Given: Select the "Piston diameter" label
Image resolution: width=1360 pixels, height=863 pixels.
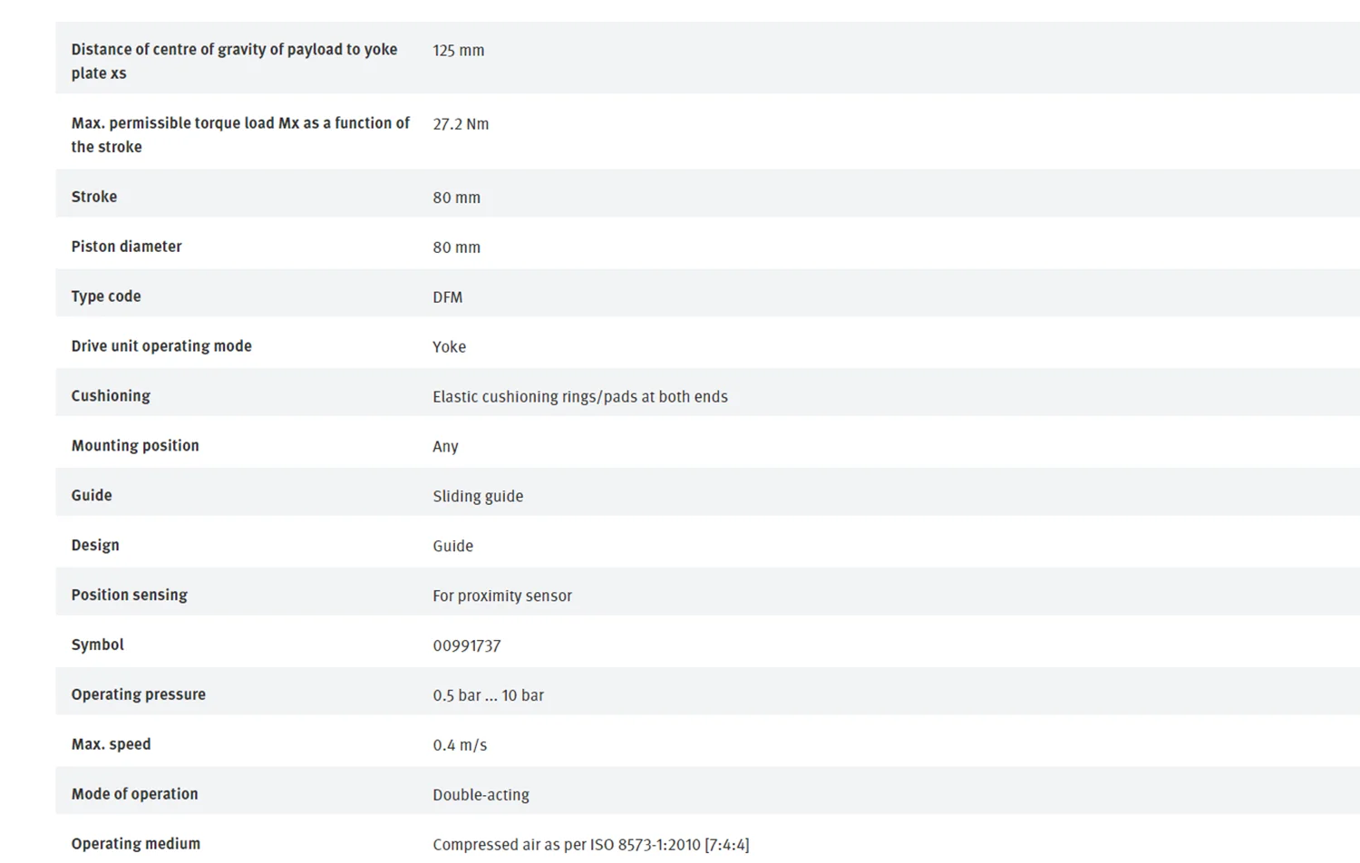Looking at the screenshot, I should click(126, 247).
